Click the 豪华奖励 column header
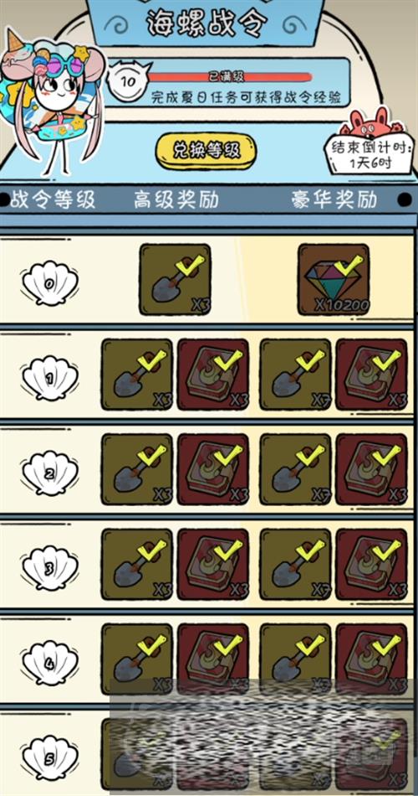418x796 pixels. (x=334, y=200)
